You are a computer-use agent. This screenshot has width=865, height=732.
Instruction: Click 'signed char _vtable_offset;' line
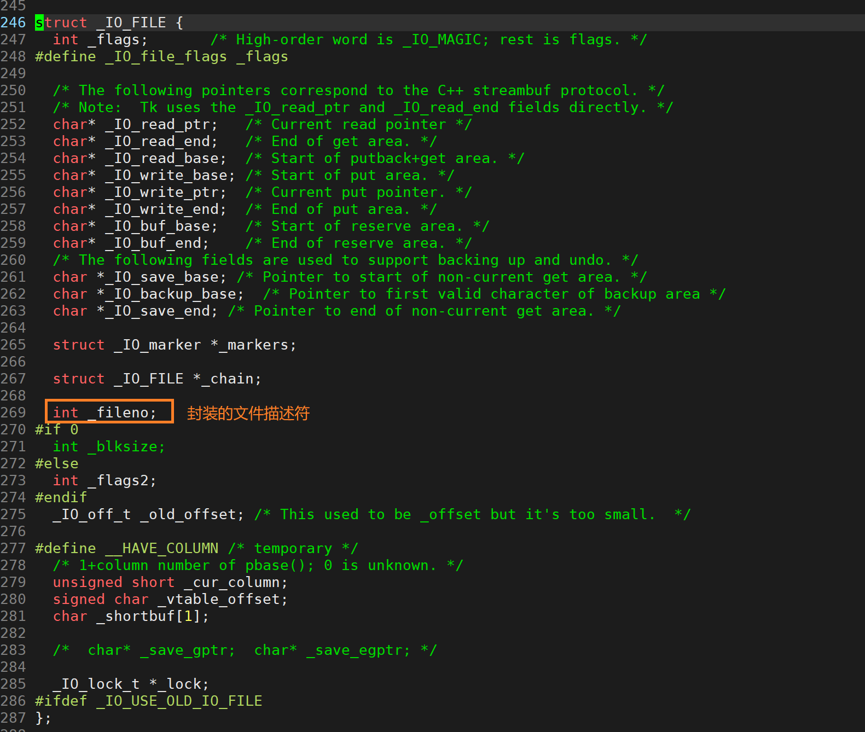click(x=170, y=599)
